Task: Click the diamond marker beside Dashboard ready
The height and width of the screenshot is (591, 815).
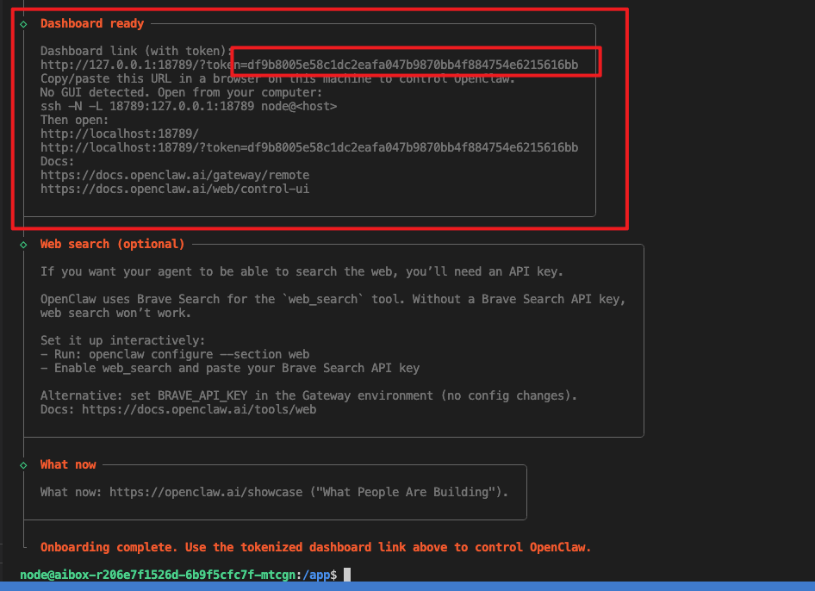Action: [x=23, y=23]
